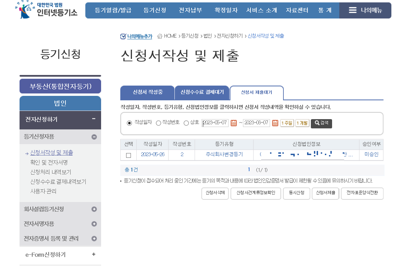Image resolution: width=402 pixels, height=266 pixels.
Task: Click the 신청서제출 button
Action: 325,193
